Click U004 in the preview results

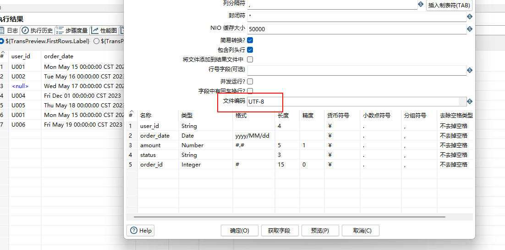[x=25, y=95]
